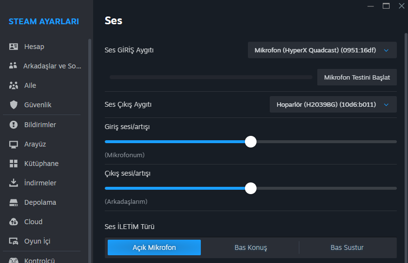Open Arayüz via the monitor icon

pos(14,144)
